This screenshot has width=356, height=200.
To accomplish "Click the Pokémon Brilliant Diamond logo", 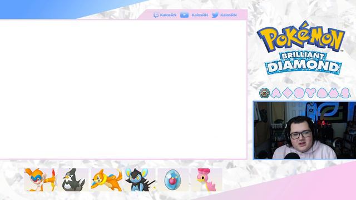I will click(x=301, y=48).
